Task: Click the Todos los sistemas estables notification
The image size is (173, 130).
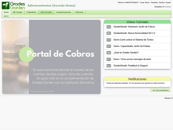Action: 136,83
